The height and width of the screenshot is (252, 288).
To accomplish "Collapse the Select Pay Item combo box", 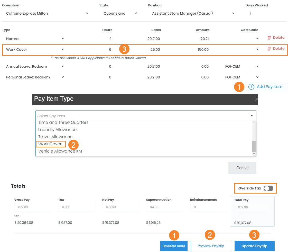I will (x=252, y=116).
